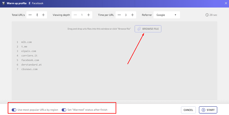Open the Referrer dropdown showing Google
Image resolution: width=229 pixels, height=115 pixels.
[167, 15]
